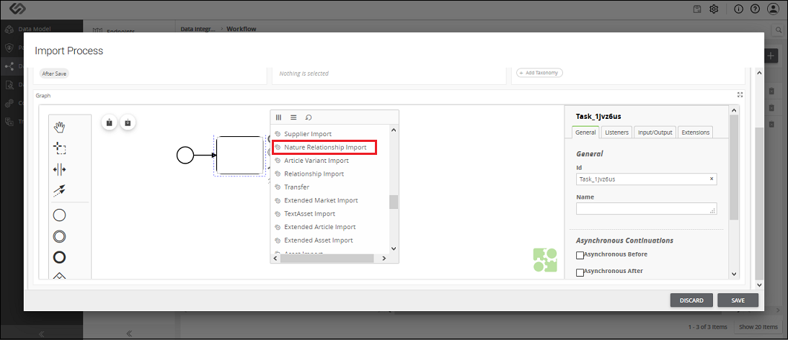The image size is (788, 340).
Task: Choose Extended Market Import option
Action: point(321,200)
